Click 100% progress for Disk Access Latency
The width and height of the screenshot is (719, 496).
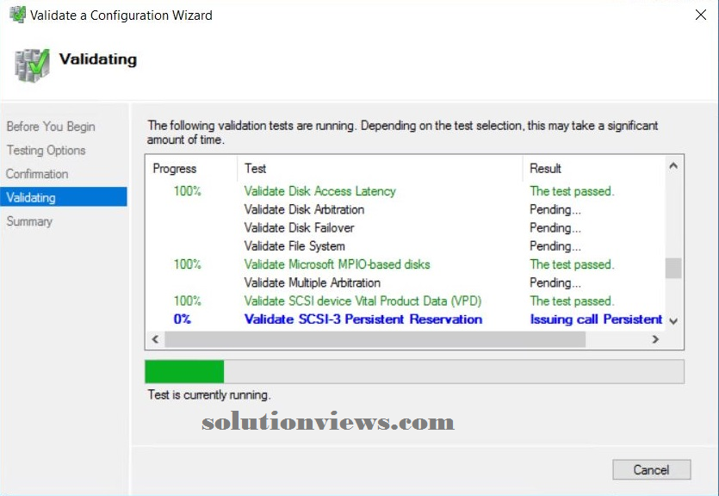pos(187,190)
